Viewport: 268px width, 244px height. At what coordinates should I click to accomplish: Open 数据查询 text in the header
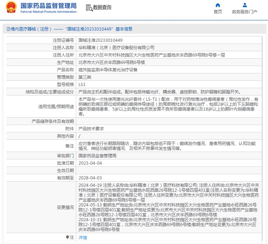click(x=103, y=8)
